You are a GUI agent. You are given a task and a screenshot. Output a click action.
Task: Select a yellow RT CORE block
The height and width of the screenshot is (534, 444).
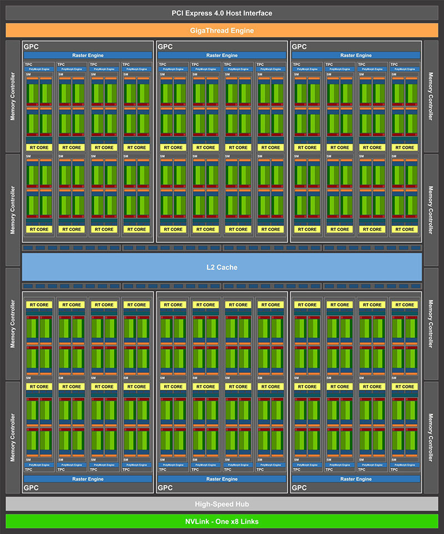pyautogui.click(x=39, y=147)
